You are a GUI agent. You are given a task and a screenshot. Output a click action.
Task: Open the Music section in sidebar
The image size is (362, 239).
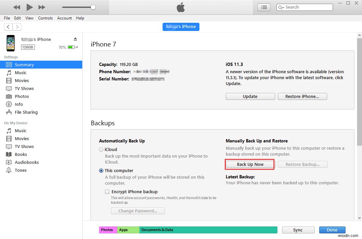21,73
